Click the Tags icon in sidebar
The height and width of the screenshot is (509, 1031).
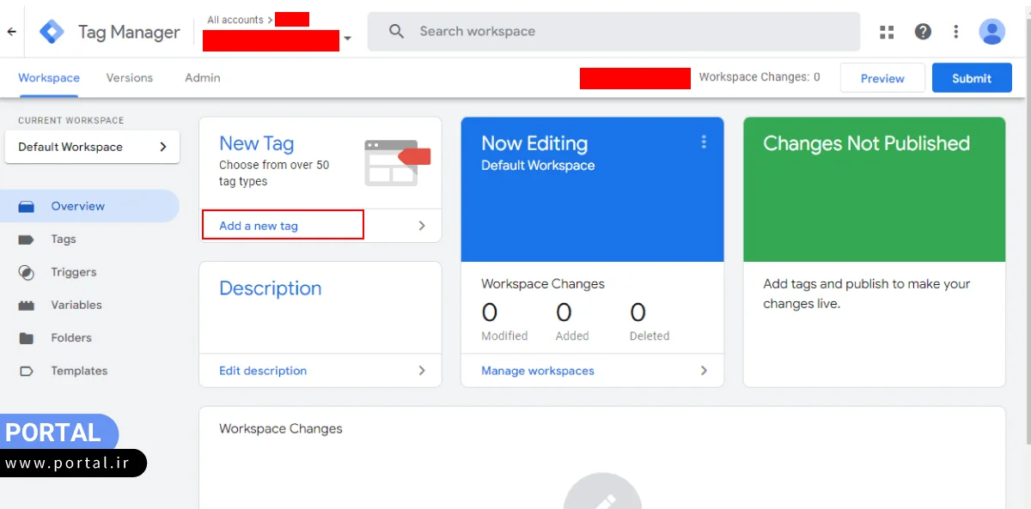point(26,239)
